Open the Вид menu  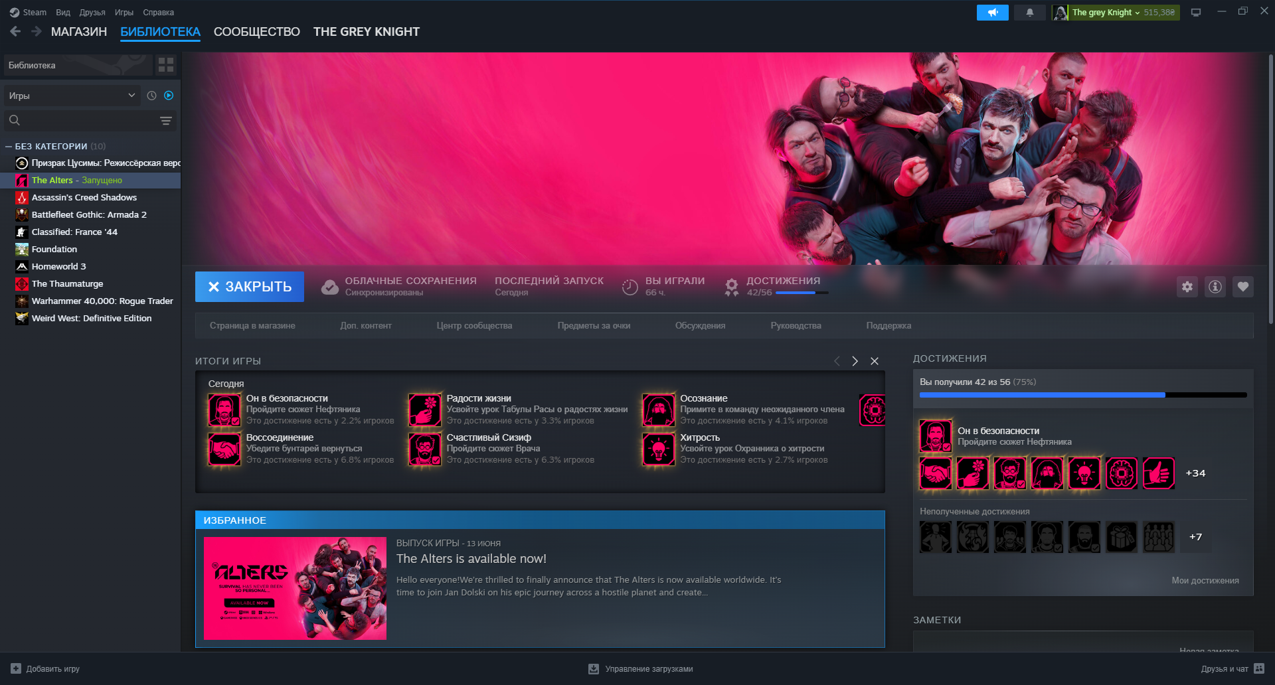click(x=63, y=13)
